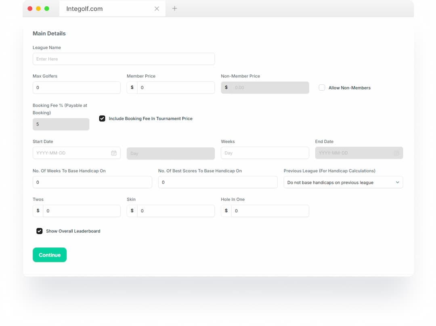
Task: Select the No. Of Best Scores field
Action: coord(218,182)
